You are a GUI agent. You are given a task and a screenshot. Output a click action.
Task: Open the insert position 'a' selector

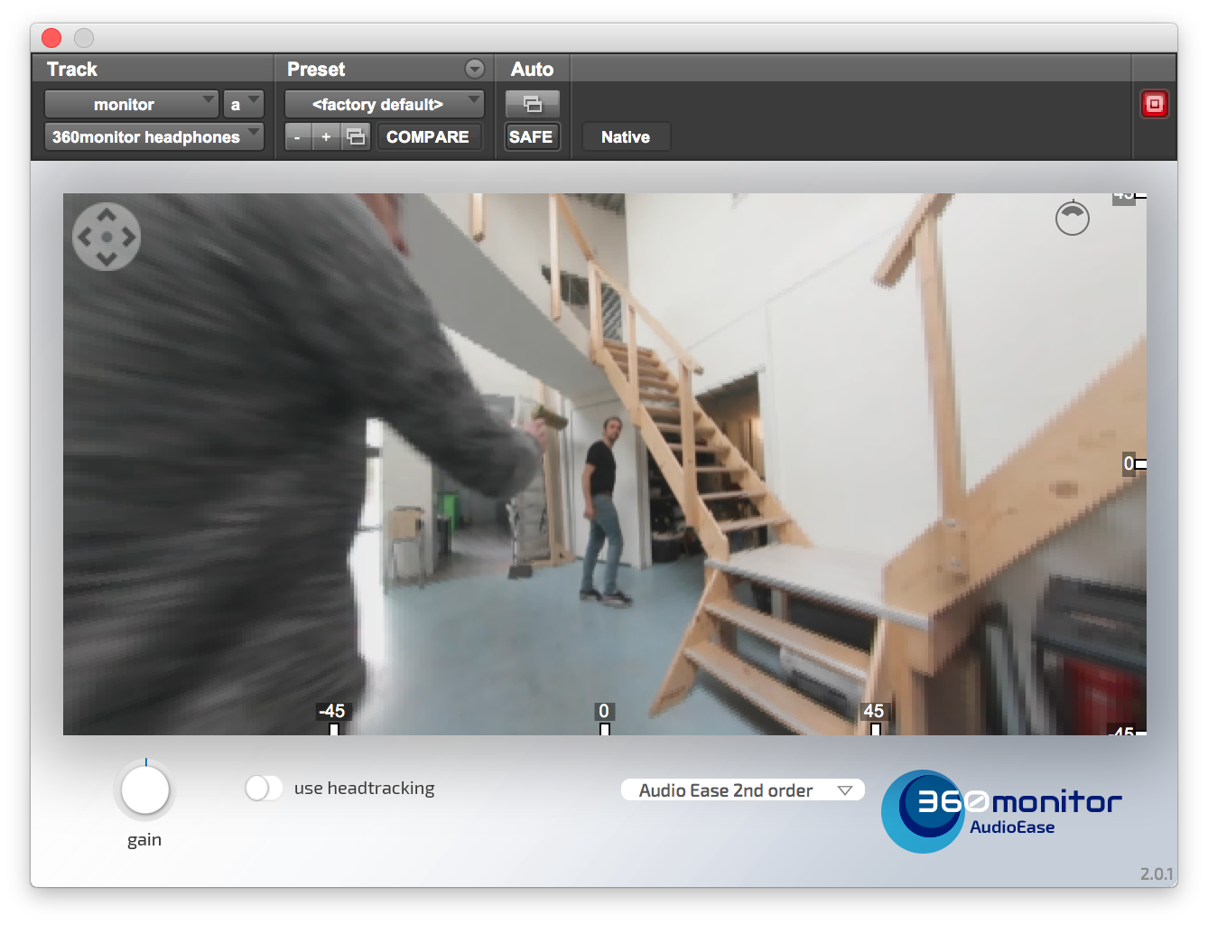[x=243, y=105]
